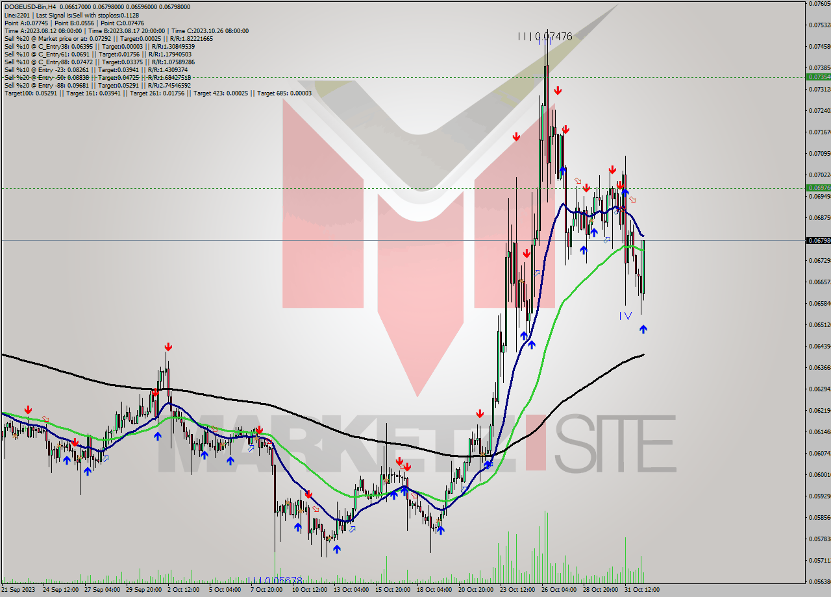
Task: Select the '28 Oct 20:00' time label
Action: 601,590
